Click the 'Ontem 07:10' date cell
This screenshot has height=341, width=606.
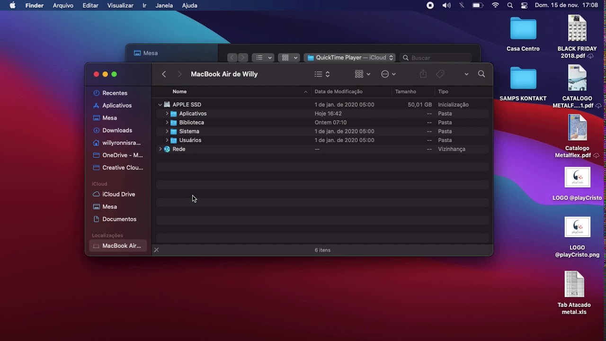pyautogui.click(x=330, y=123)
